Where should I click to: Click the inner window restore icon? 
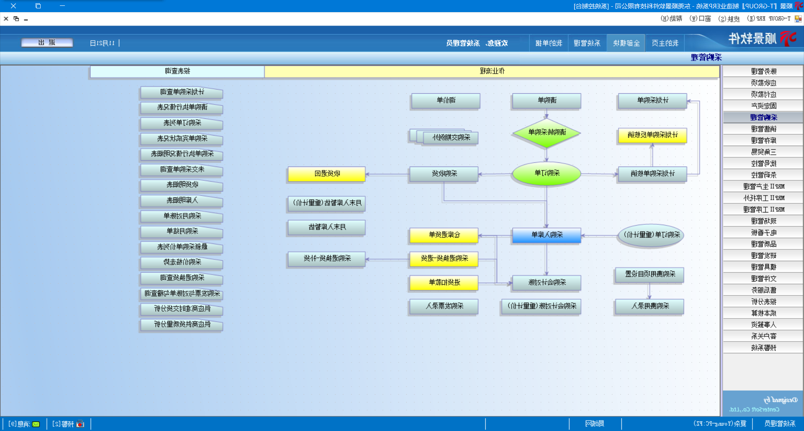(x=16, y=19)
